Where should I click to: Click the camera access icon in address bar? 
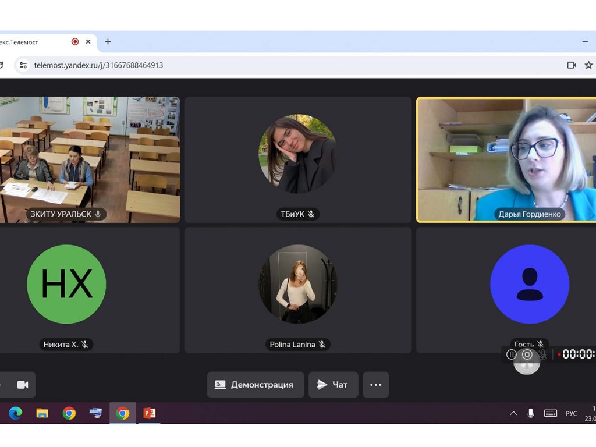[x=572, y=65]
